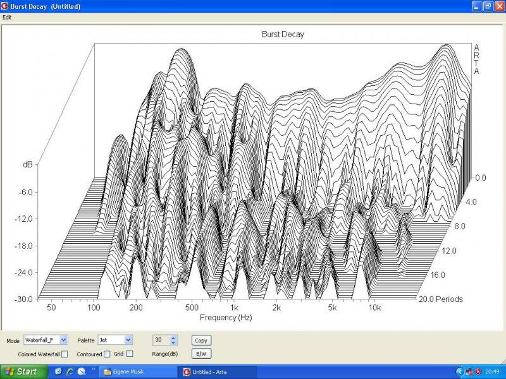Click the network connection tray icon
506x379 pixels.
point(469,371)
